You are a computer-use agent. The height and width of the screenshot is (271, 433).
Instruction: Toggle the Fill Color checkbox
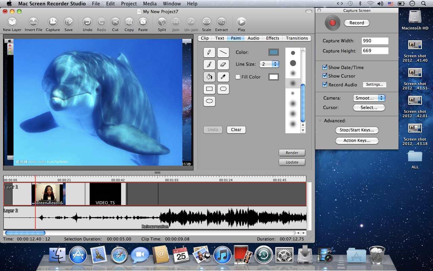[238, 77]
